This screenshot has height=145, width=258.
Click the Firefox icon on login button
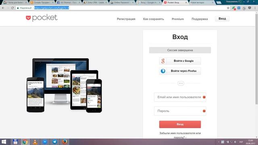(163, 71)
